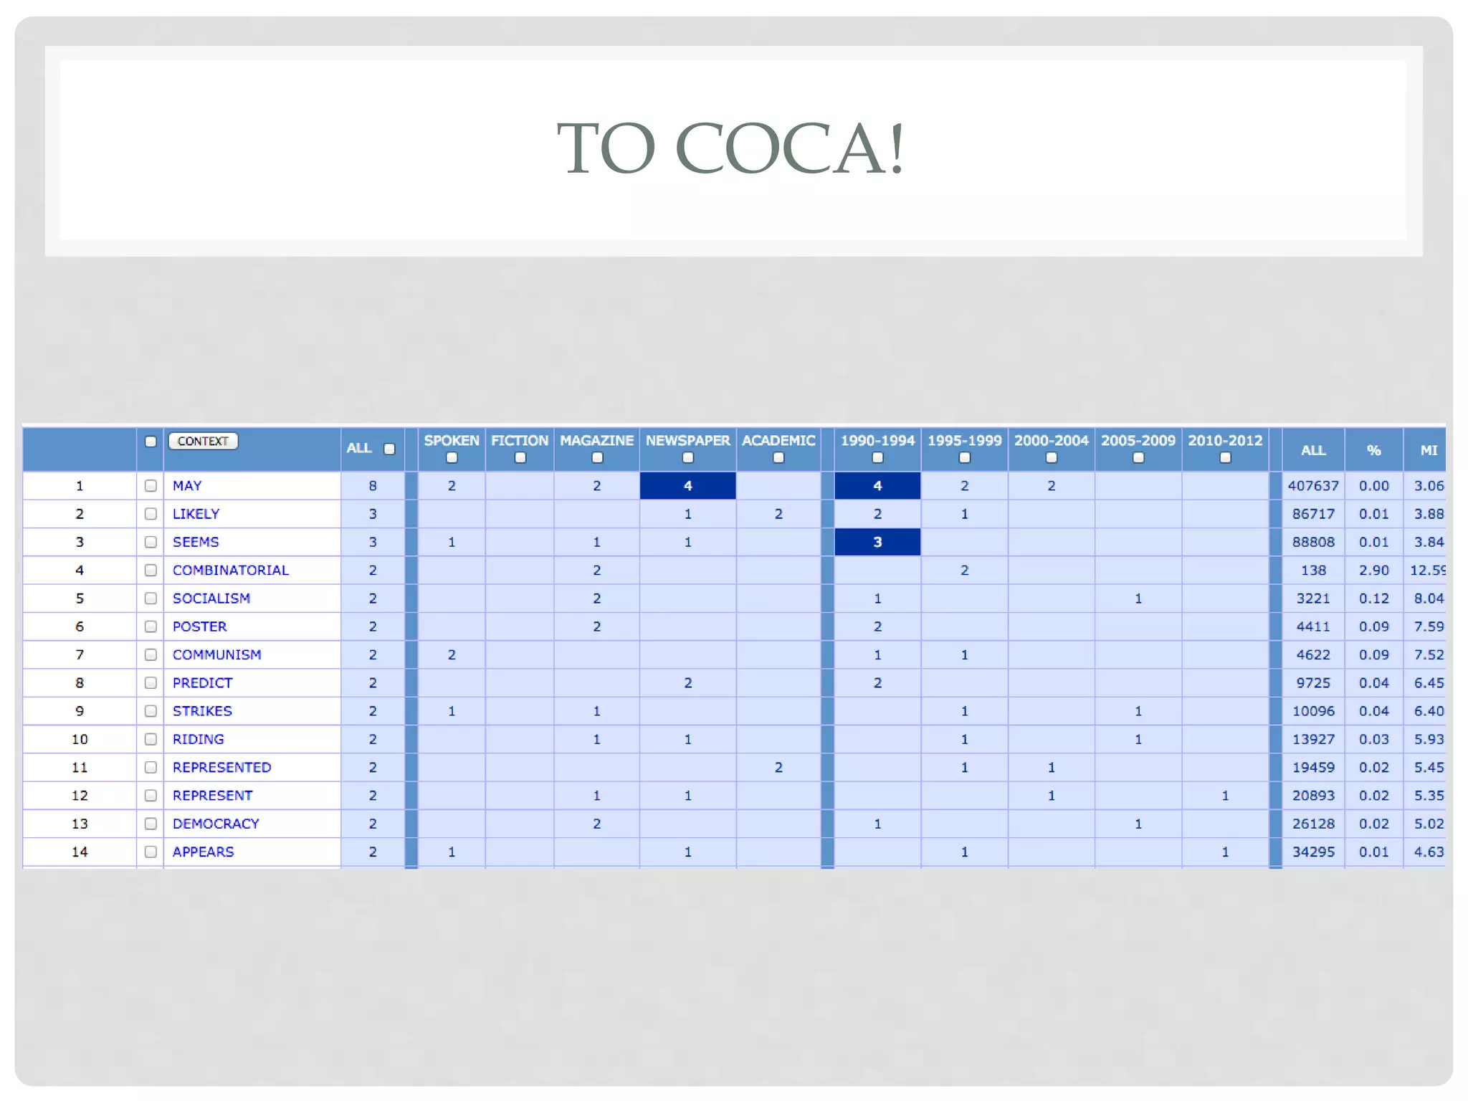Check the 2010-2012 period checkbox
1468x1101 pixels.
tap(1225, 458)
